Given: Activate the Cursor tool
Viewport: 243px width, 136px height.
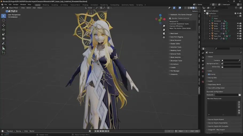Looking at the screenshot, I should pyautogui.click(x=3, y=20).
